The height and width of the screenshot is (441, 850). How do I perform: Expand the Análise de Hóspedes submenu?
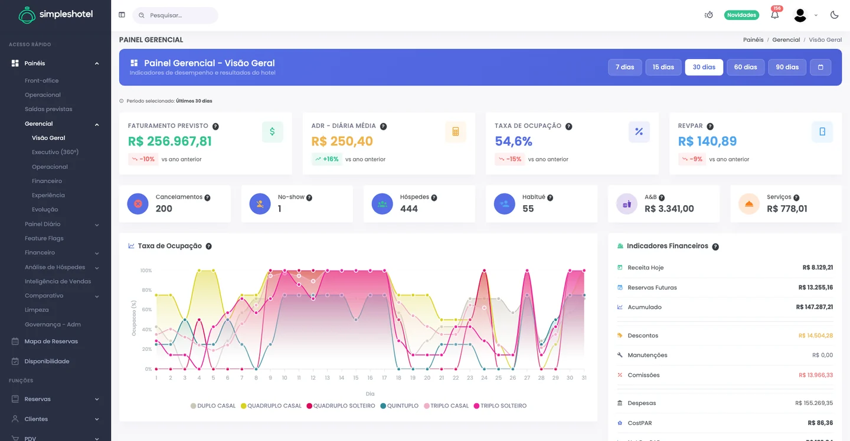coord(62,267)
